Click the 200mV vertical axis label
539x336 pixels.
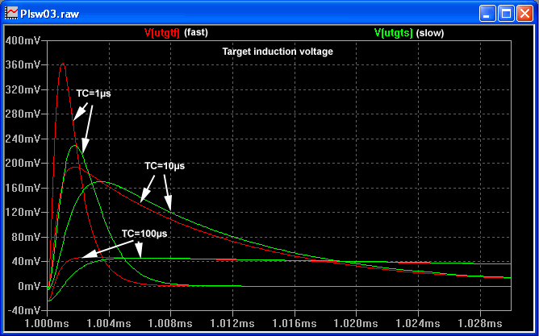point(23,164)
